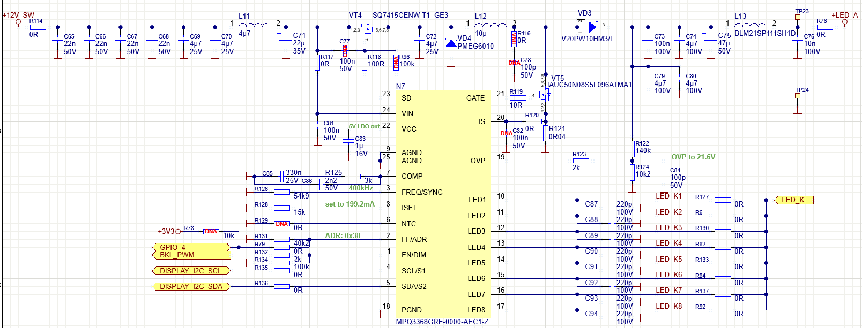
Task: Select resistor R114 symbol
Action: pos(38,27)
